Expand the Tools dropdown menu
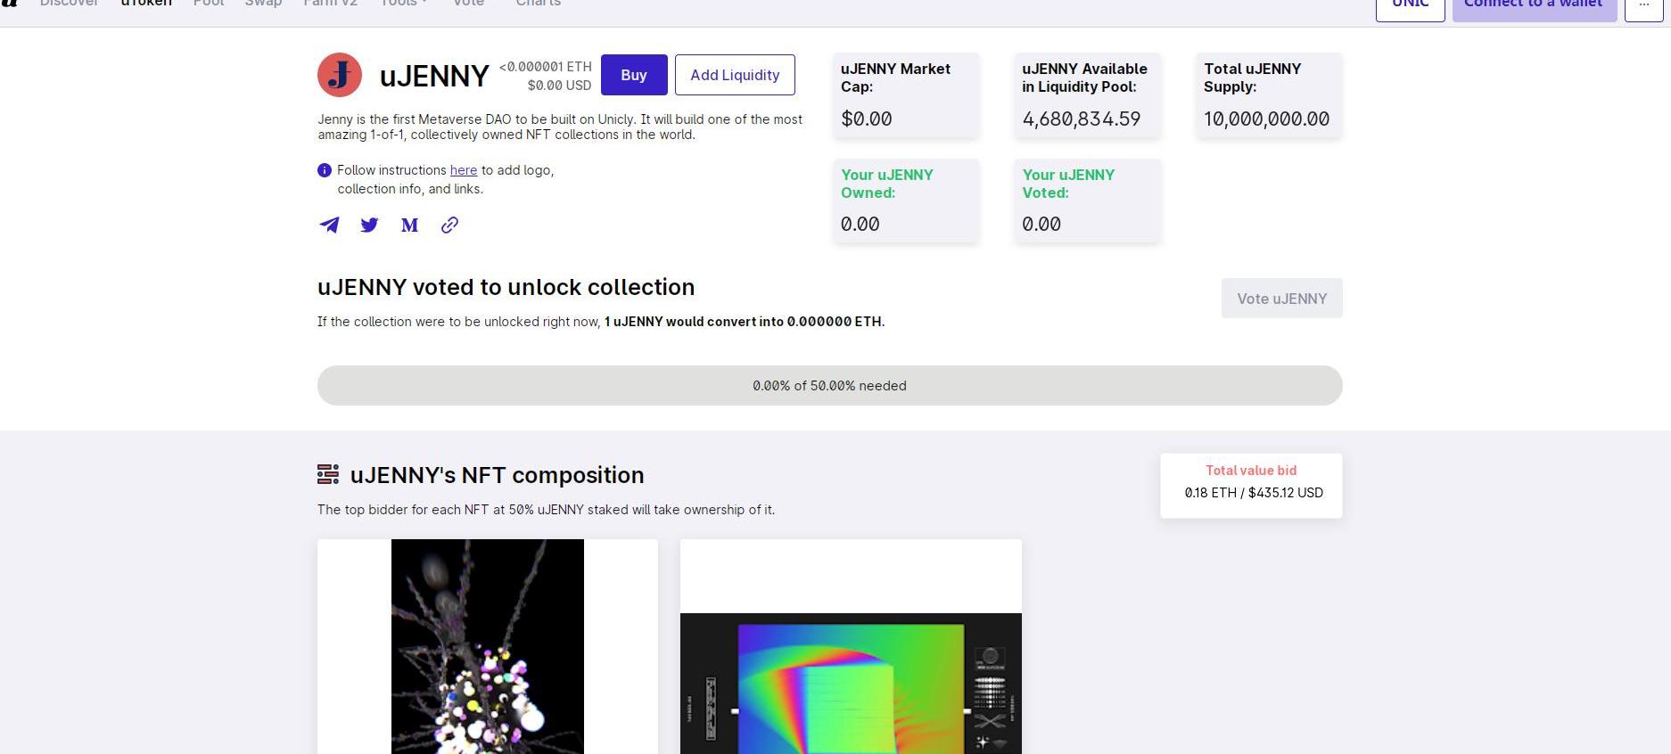This screenshot has width=1671, height=754. [x=403, y=4]
